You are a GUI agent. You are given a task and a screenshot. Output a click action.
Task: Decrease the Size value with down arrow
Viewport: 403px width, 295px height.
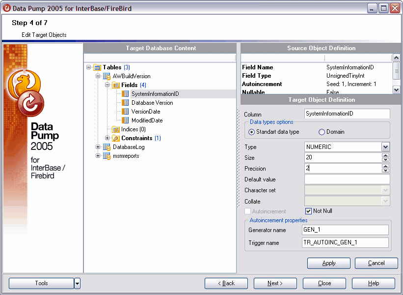pyautogui.click(x=385, y=160)
